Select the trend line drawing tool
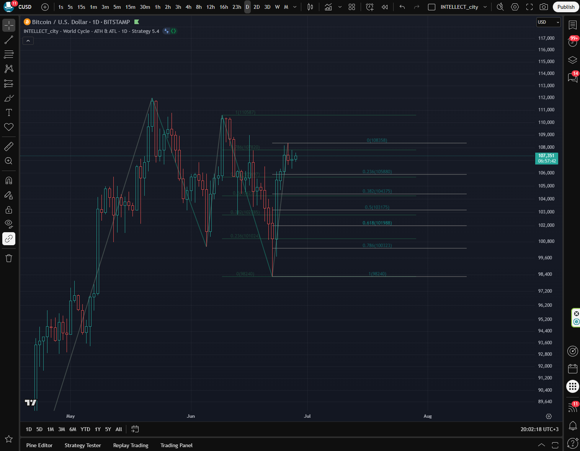This screenshot has width=580, height=451. click(8, 40)
